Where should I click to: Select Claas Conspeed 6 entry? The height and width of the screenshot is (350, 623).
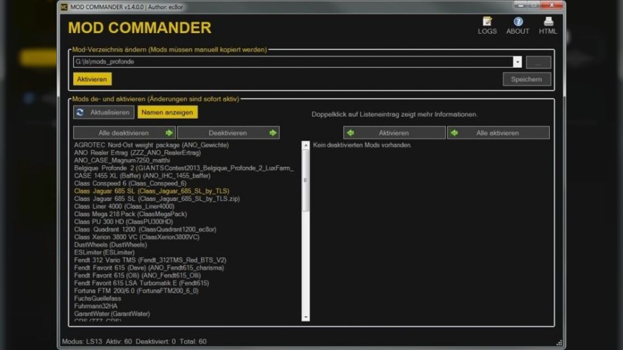[130, 183]
